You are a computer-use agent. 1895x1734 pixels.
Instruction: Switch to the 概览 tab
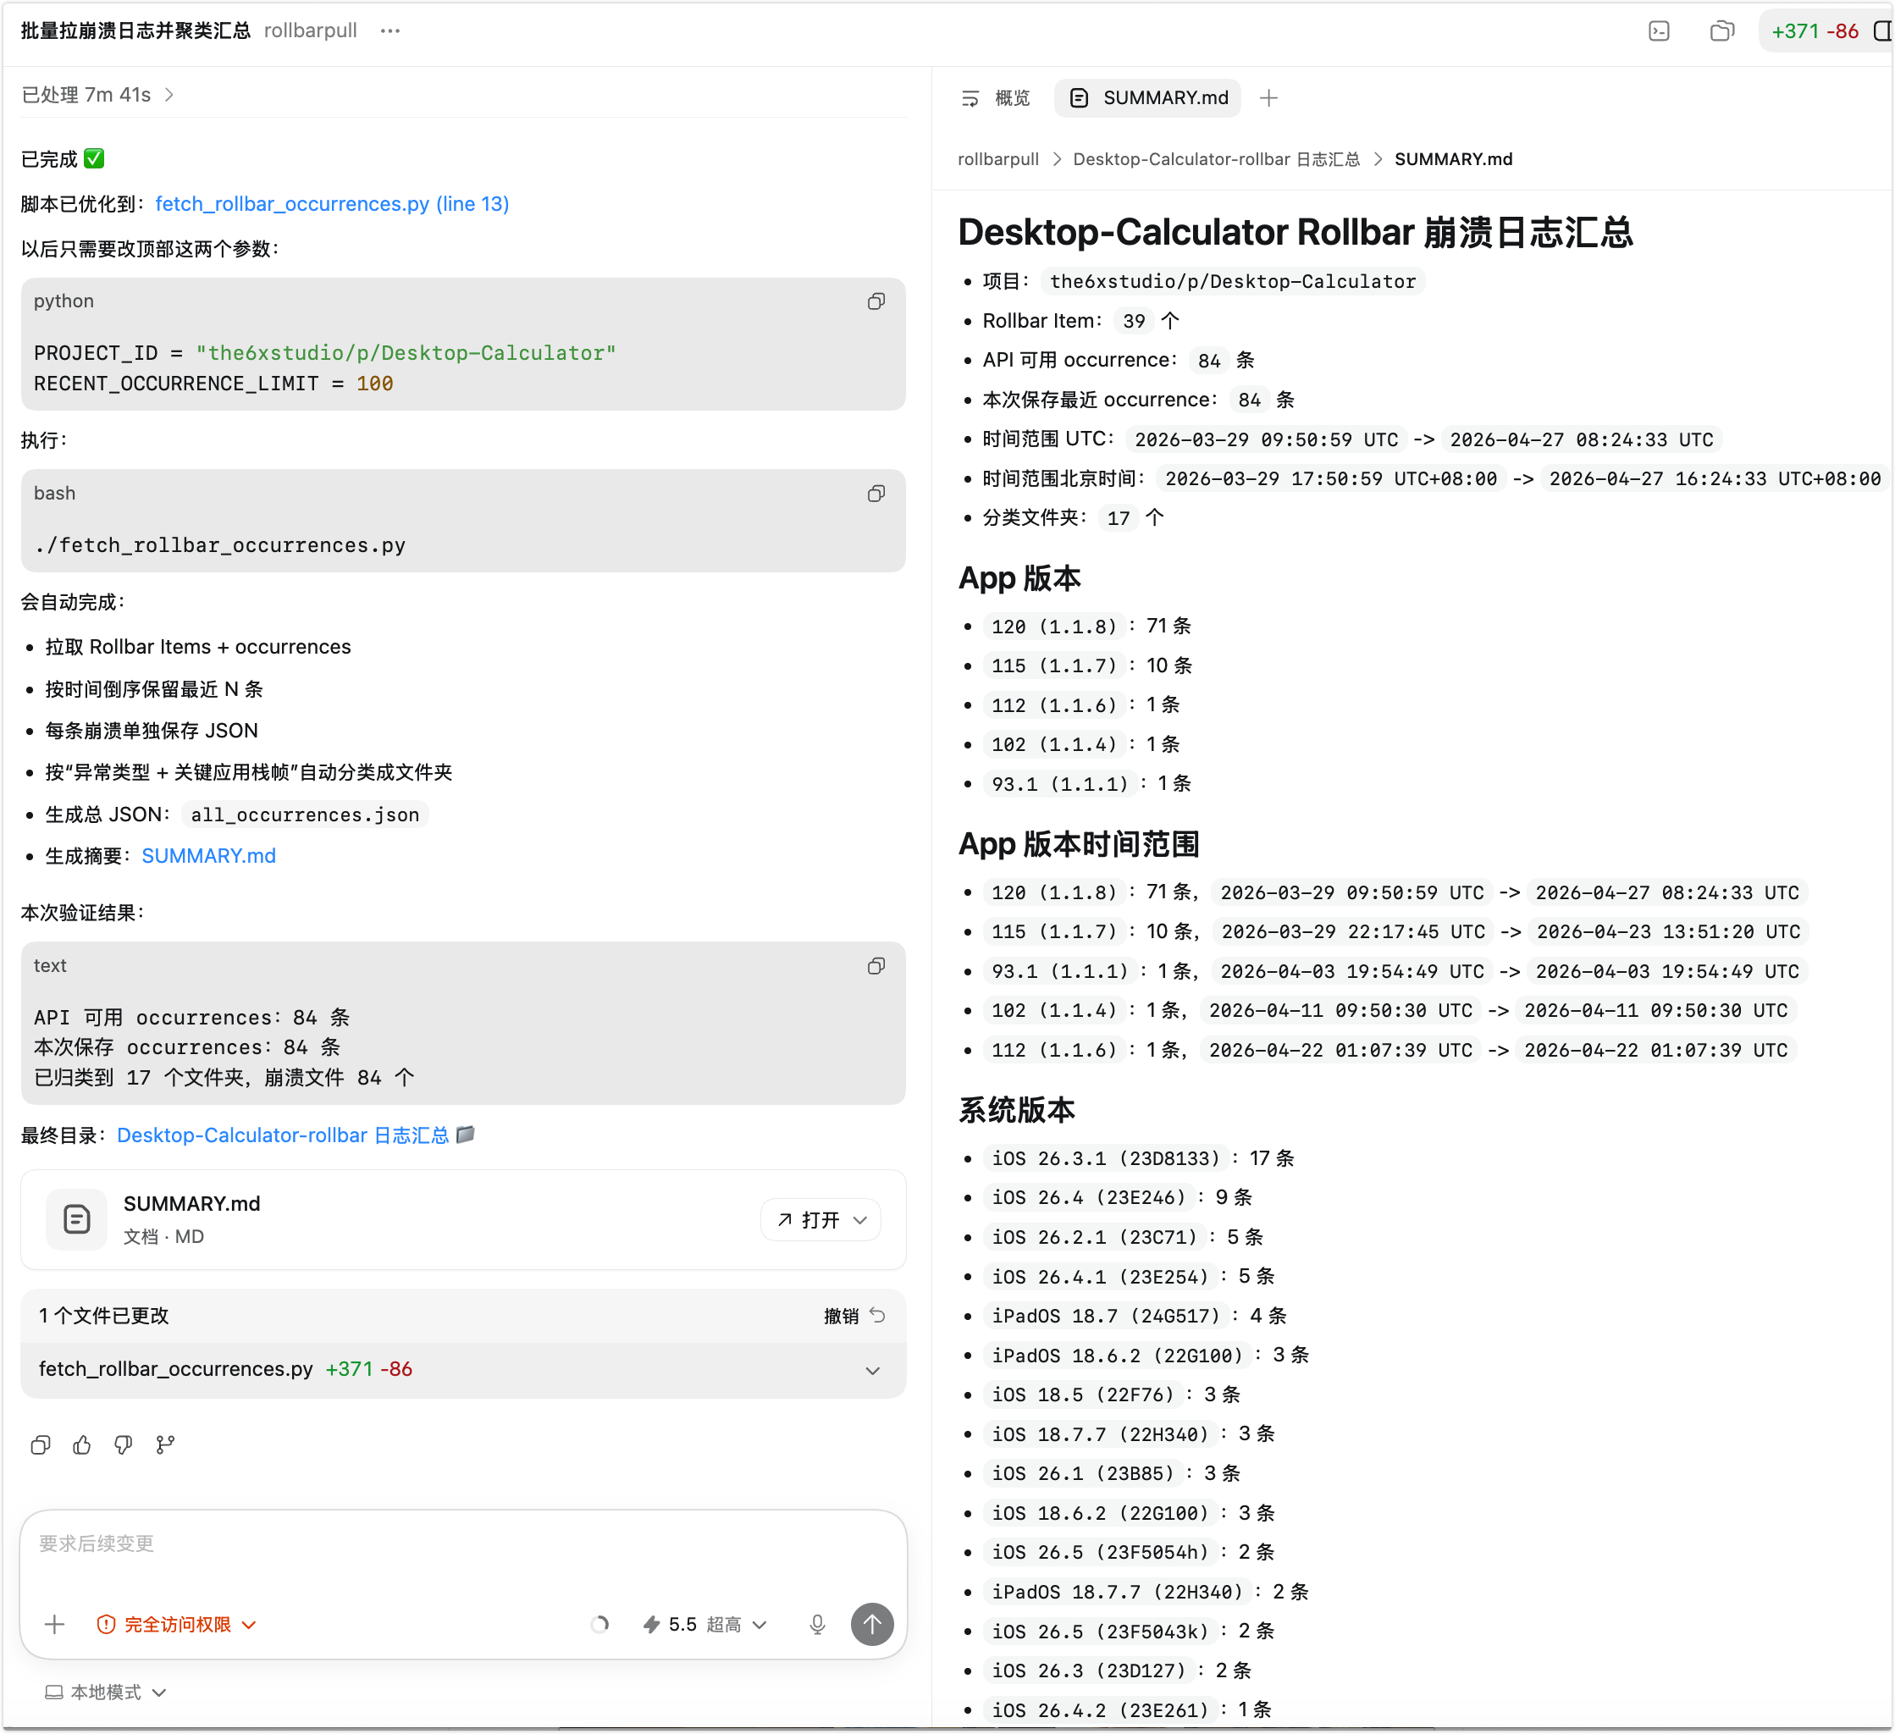(x=997, y=97)
